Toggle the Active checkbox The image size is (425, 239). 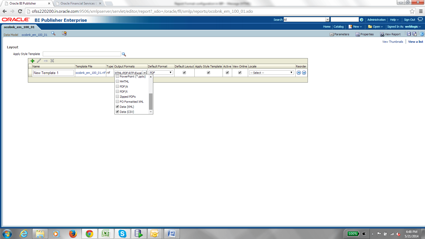(227, 72)
